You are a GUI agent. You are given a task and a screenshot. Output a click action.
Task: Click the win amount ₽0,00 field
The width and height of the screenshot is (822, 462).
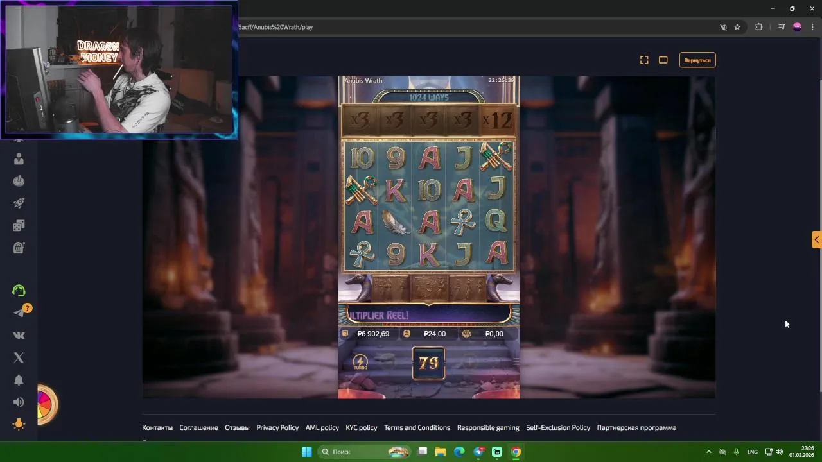tap(489, 334)
